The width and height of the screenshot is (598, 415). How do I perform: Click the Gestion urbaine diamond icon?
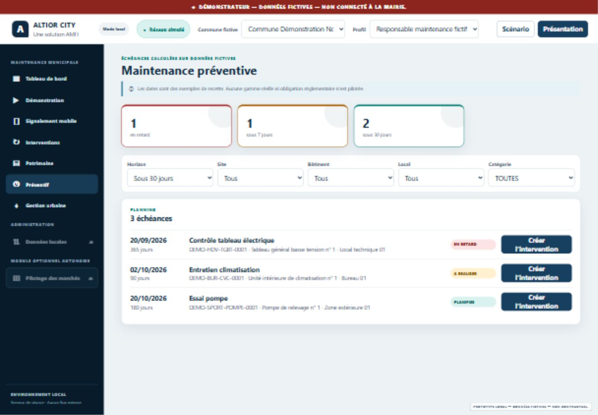pos(16,205)
